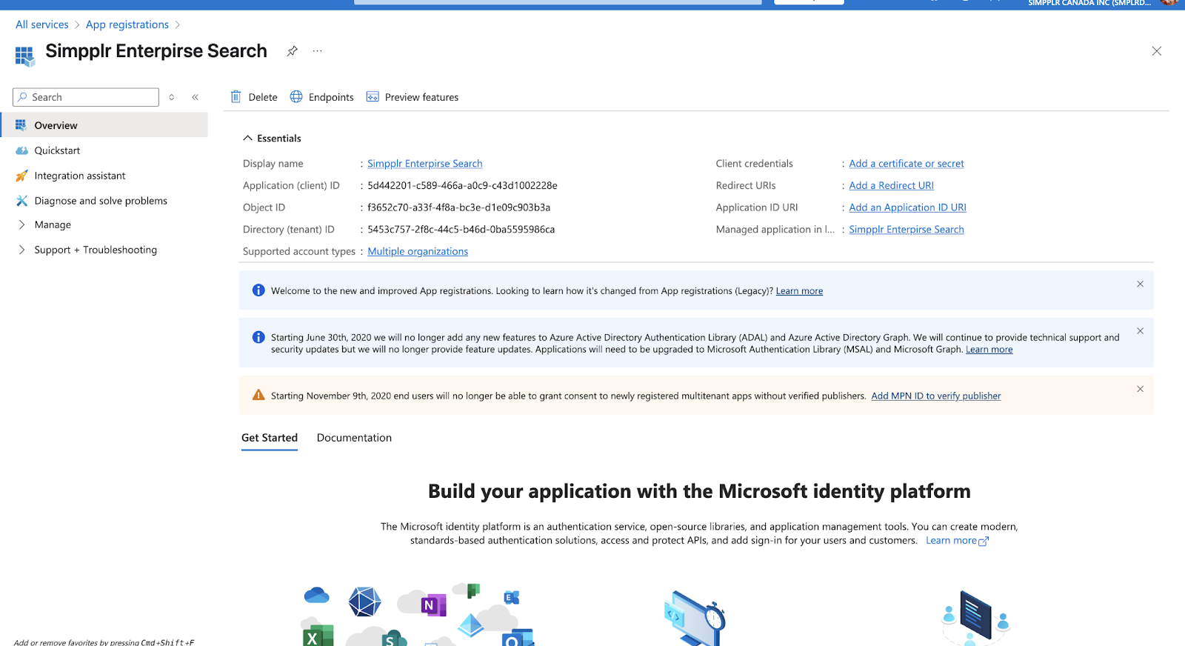
Task: Dismiss the ADAL deprecation notice
Action: click(1140, 331)
